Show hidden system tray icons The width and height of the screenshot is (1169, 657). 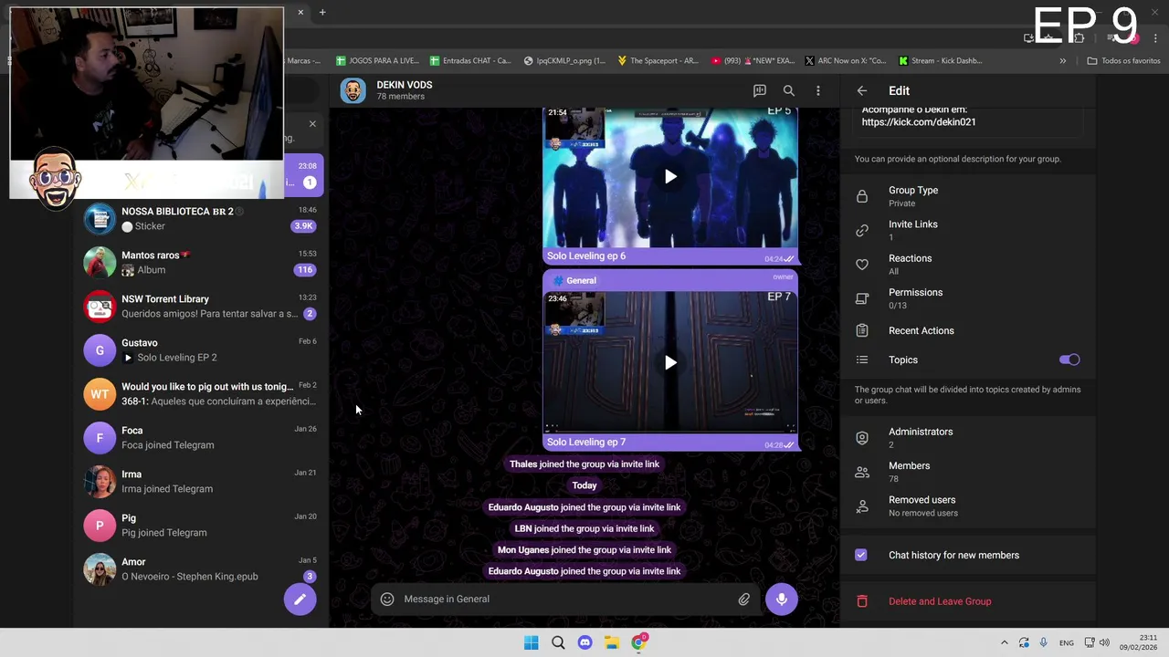click(1005, 642)
